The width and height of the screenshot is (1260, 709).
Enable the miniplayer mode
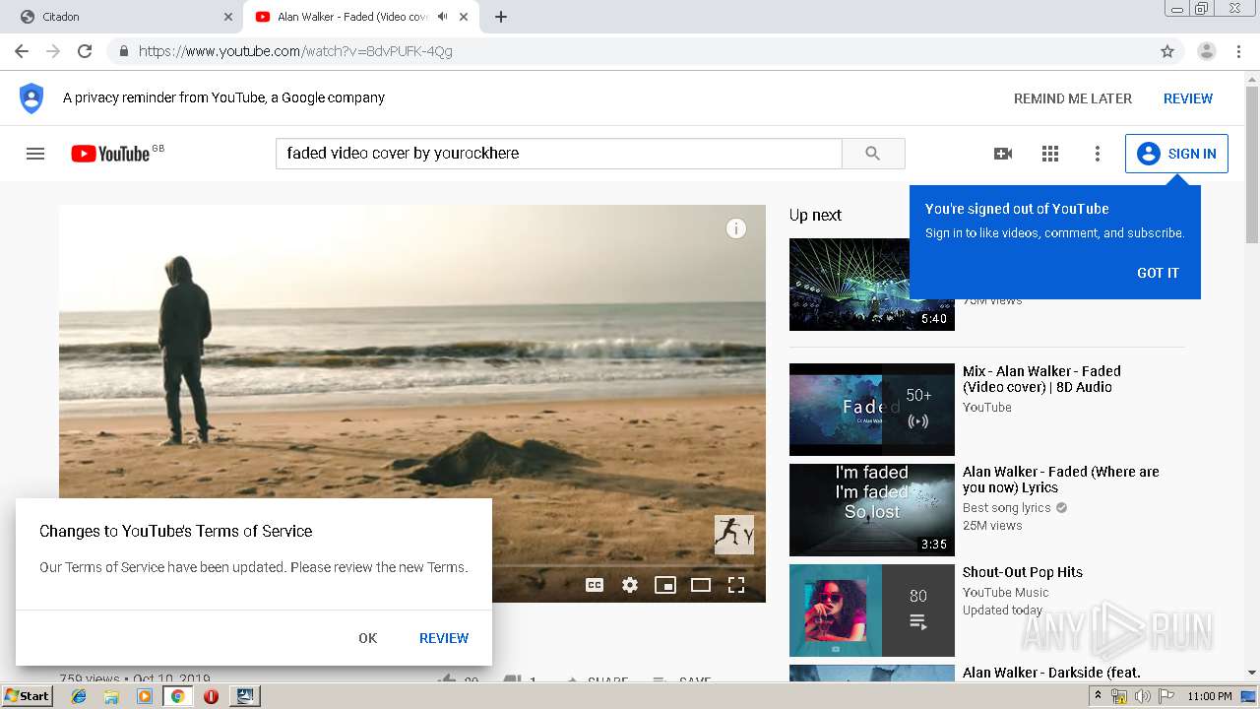point(665,585)
